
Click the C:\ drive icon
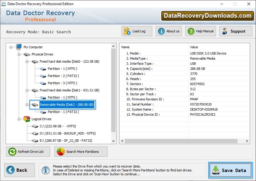tap(35, 126)
